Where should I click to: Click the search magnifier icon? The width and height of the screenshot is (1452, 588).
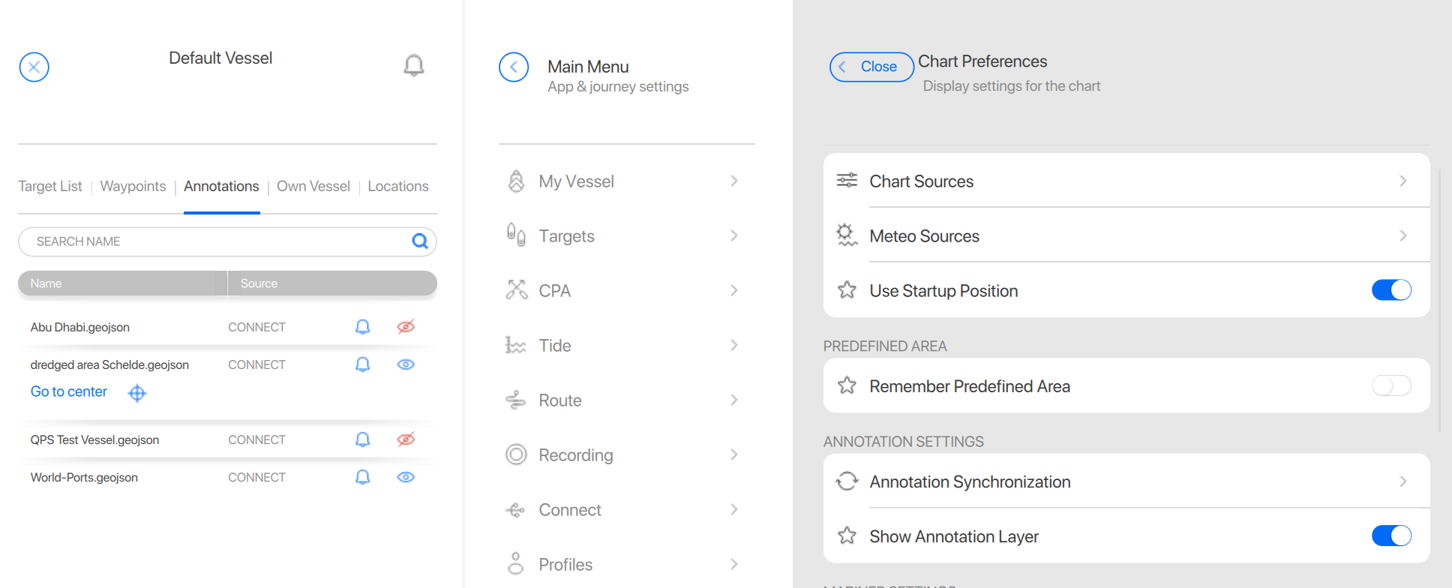point(420,241)
